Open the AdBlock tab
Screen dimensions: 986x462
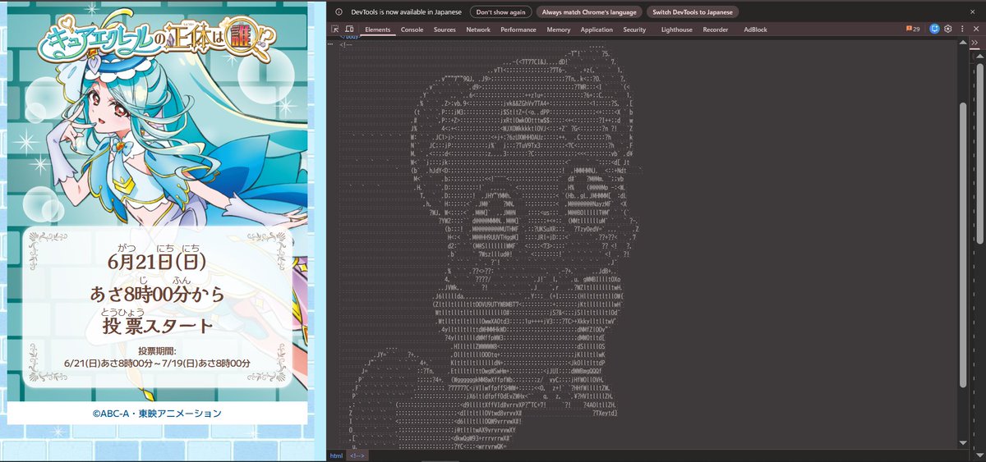pyautogui.click(x=755, y=30)
